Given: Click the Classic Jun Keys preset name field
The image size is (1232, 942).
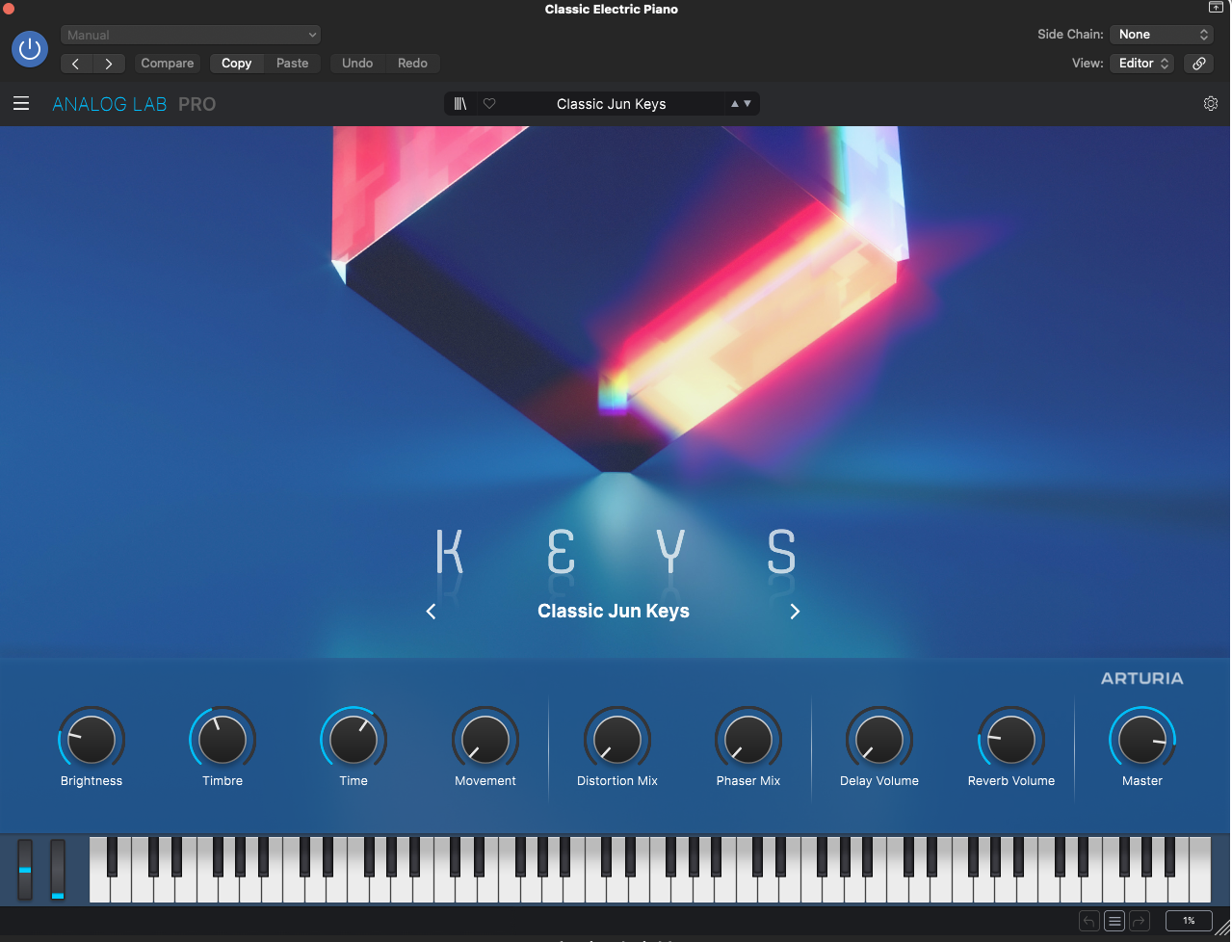Looking at the screenshot, I should pos(611,104).
